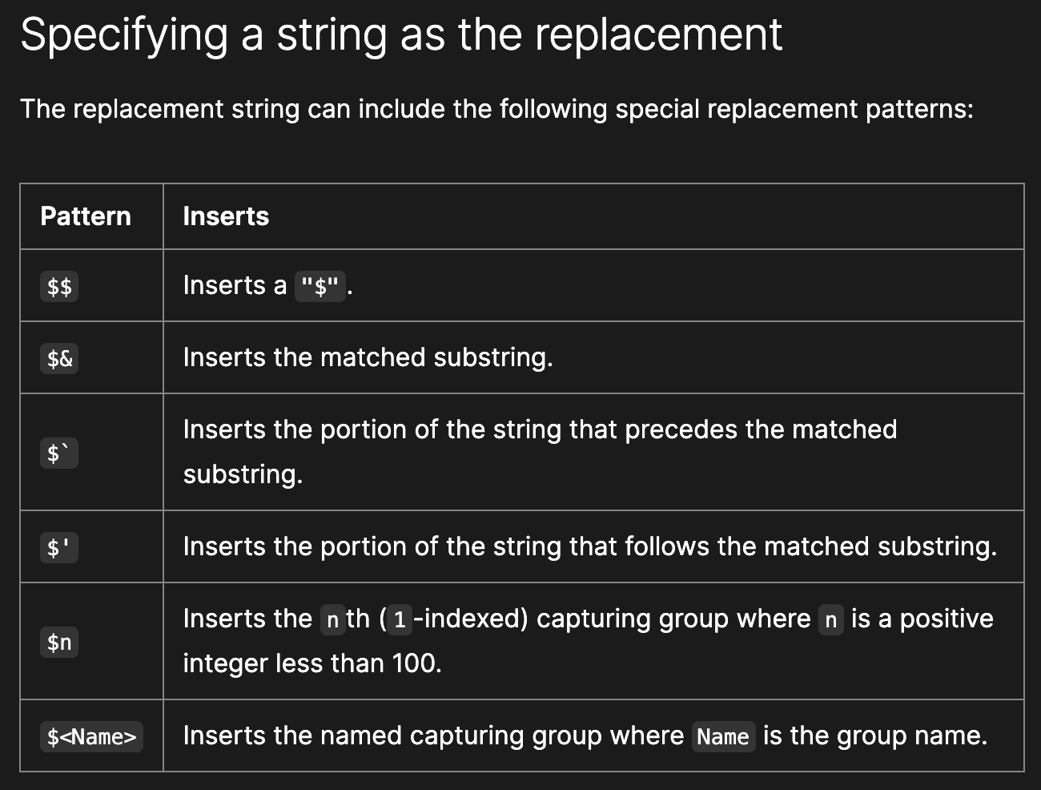
Task: Click the inline "n" code before "is a positive"
Action: click(x=830, y=620)
